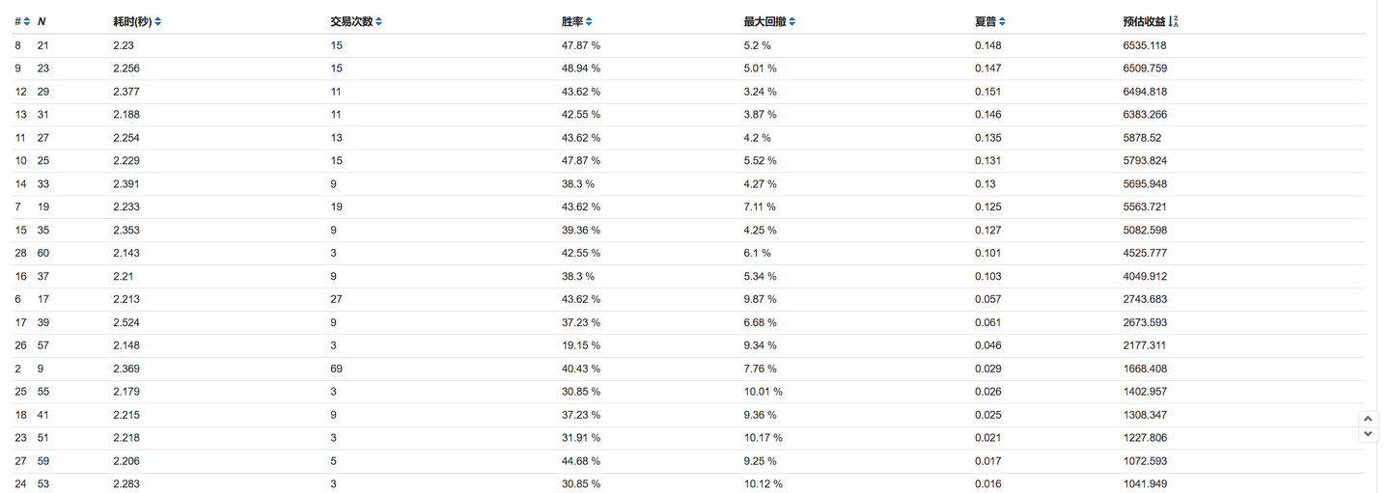
Task: Select row 12 with N value 29
Action: 689,92
